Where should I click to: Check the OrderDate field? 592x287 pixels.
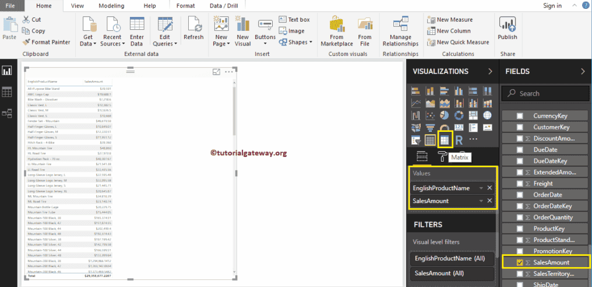(520, 195)
